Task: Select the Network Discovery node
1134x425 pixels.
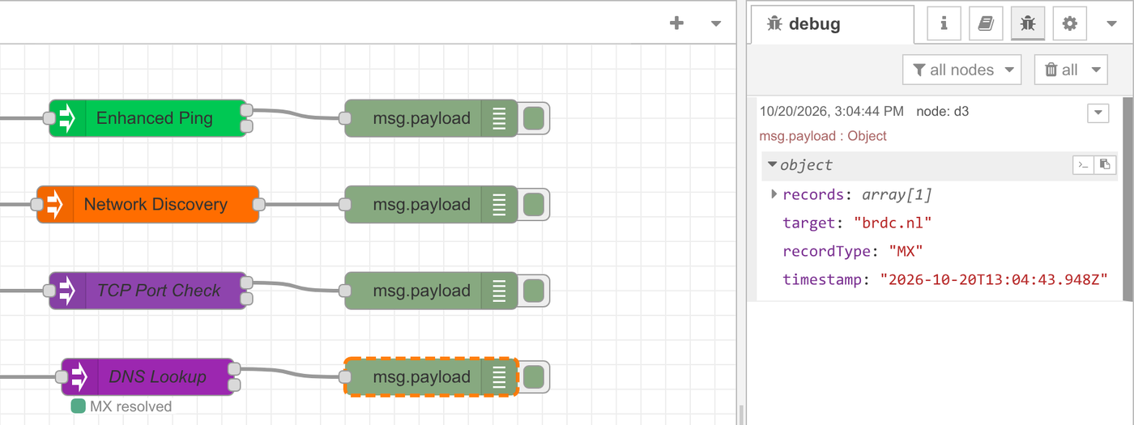Action: click(148, 205)
